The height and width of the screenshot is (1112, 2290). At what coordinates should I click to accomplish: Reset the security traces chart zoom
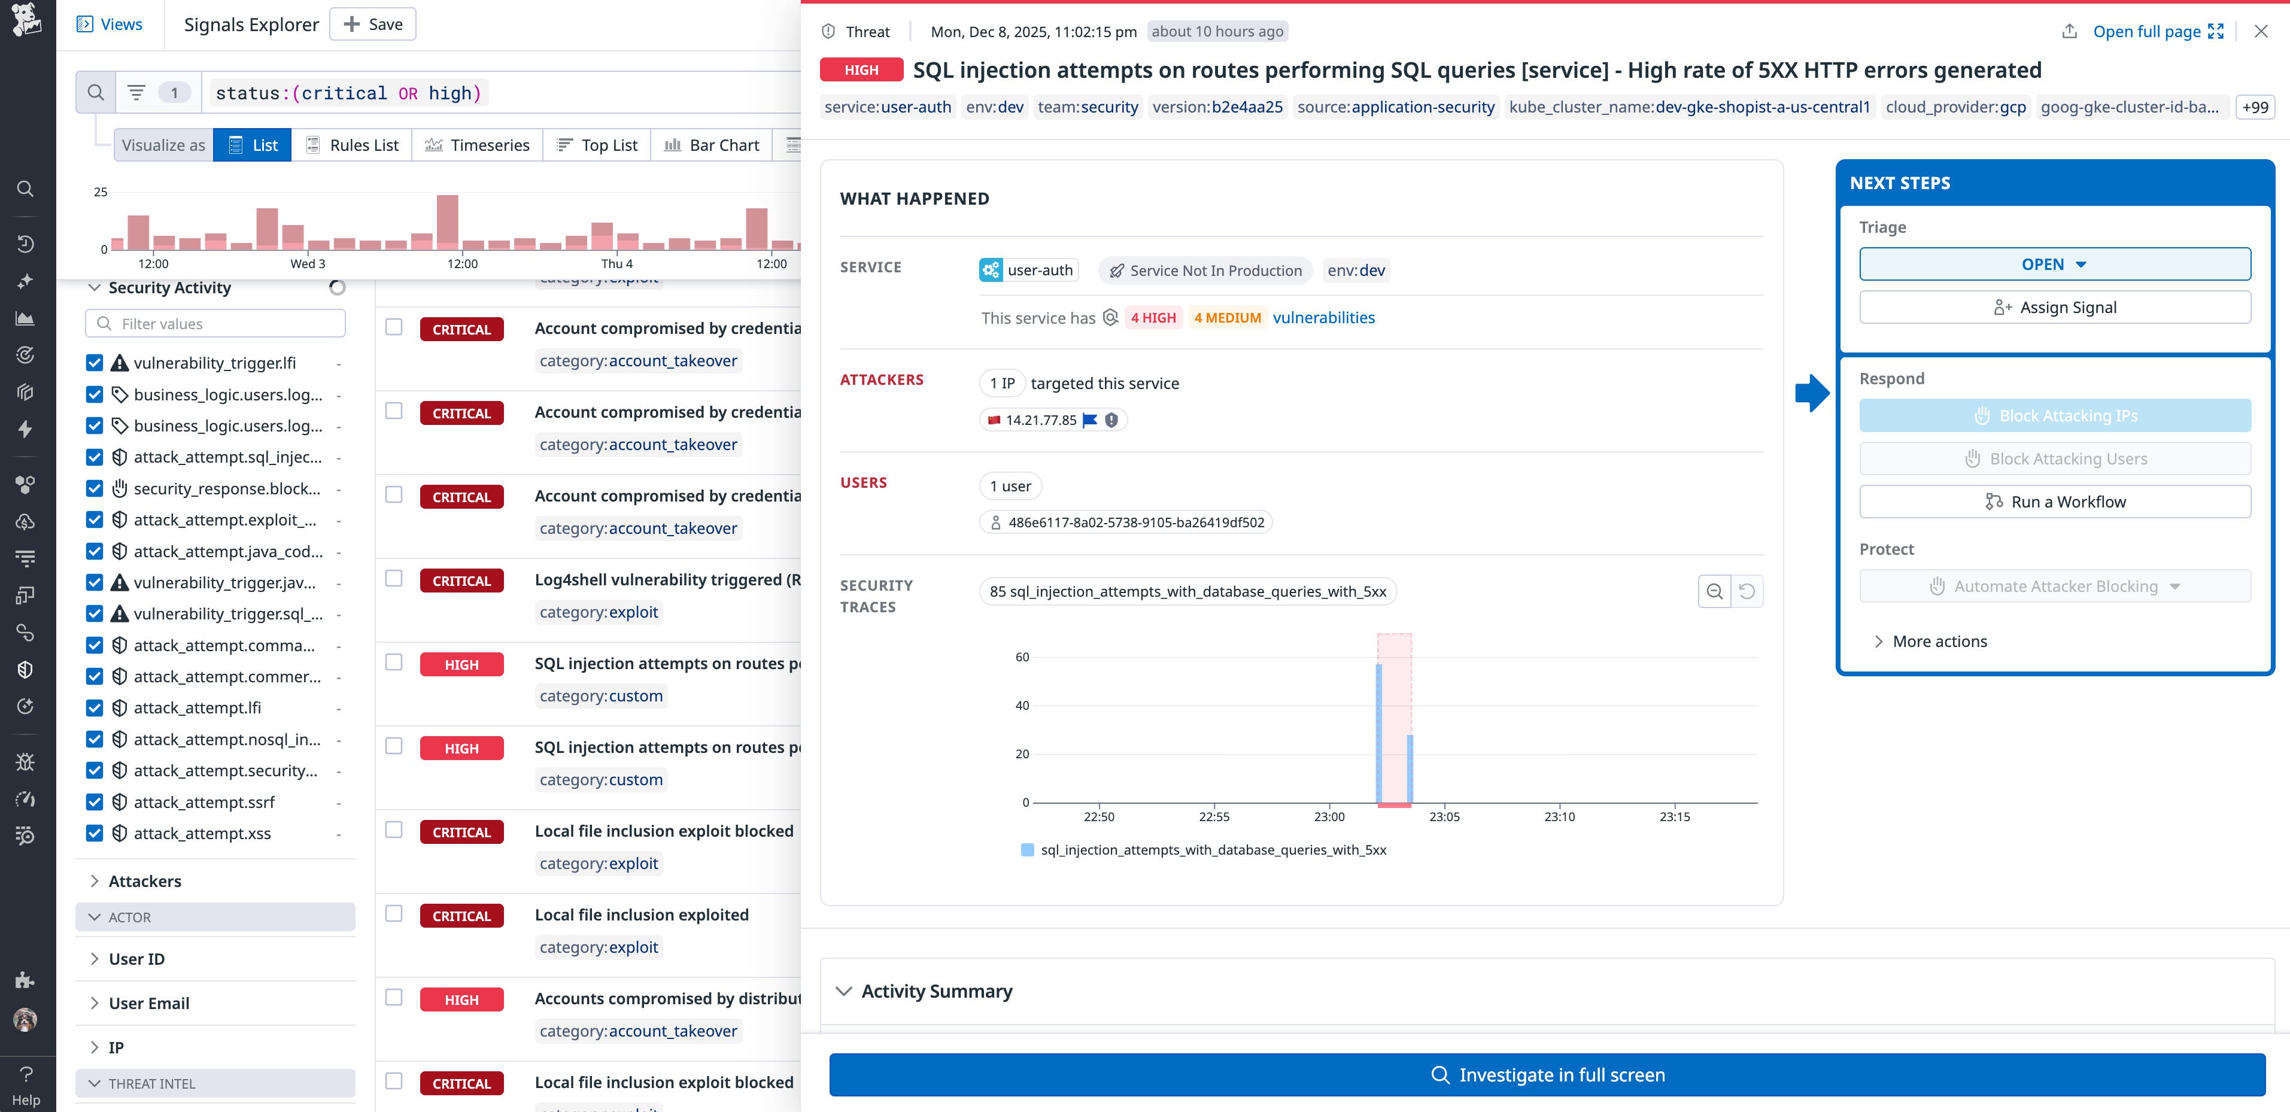coord(1747,591)
